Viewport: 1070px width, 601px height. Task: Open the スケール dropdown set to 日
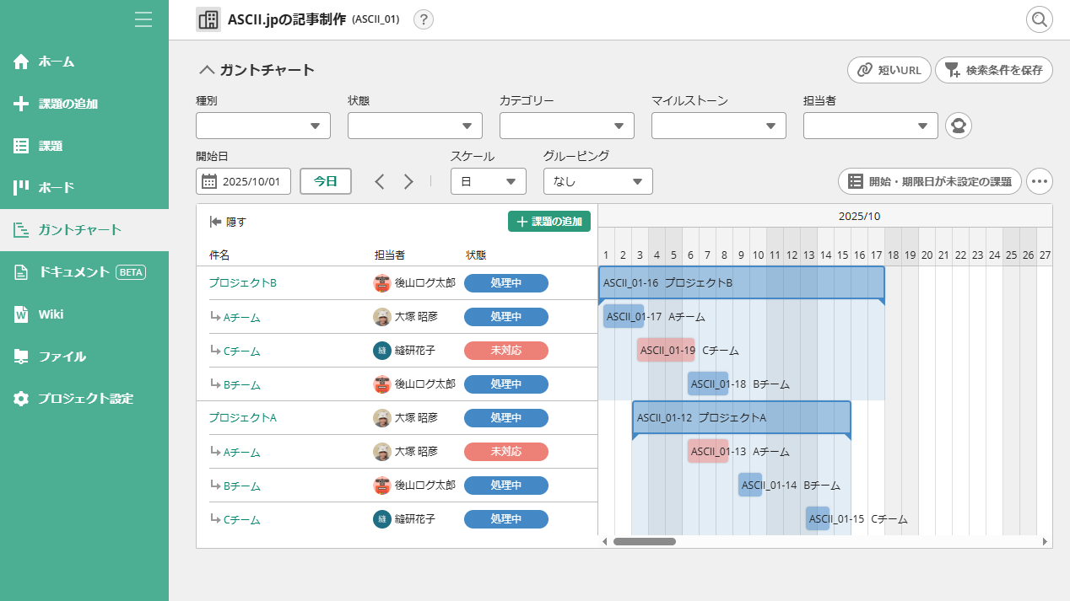pyautogui.click(x=489, y=181)
